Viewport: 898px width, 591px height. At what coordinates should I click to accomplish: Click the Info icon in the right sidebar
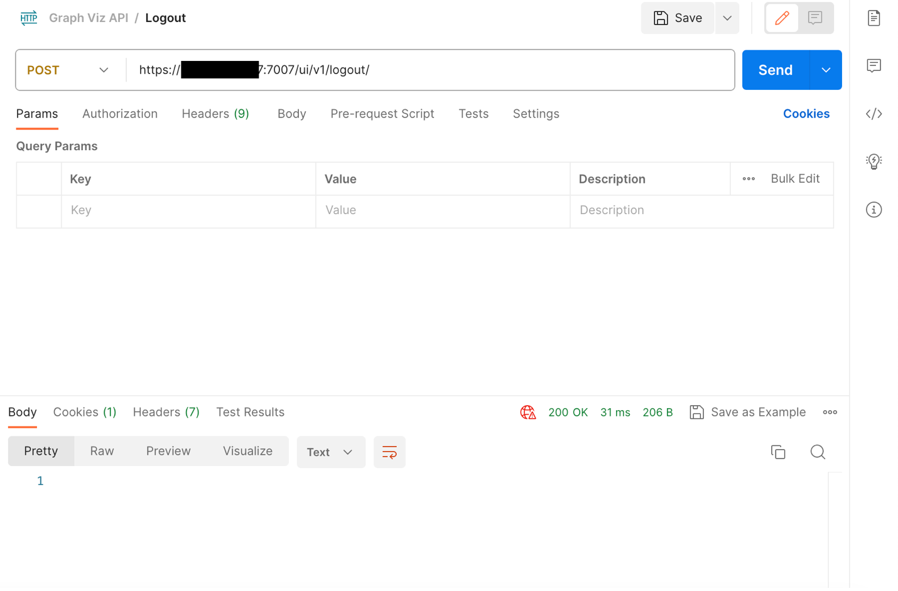coord(874,210)
